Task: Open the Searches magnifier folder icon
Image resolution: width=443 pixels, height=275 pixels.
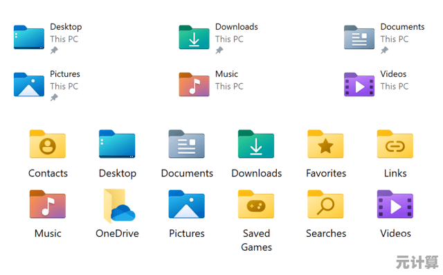Action: click(325, 204)
